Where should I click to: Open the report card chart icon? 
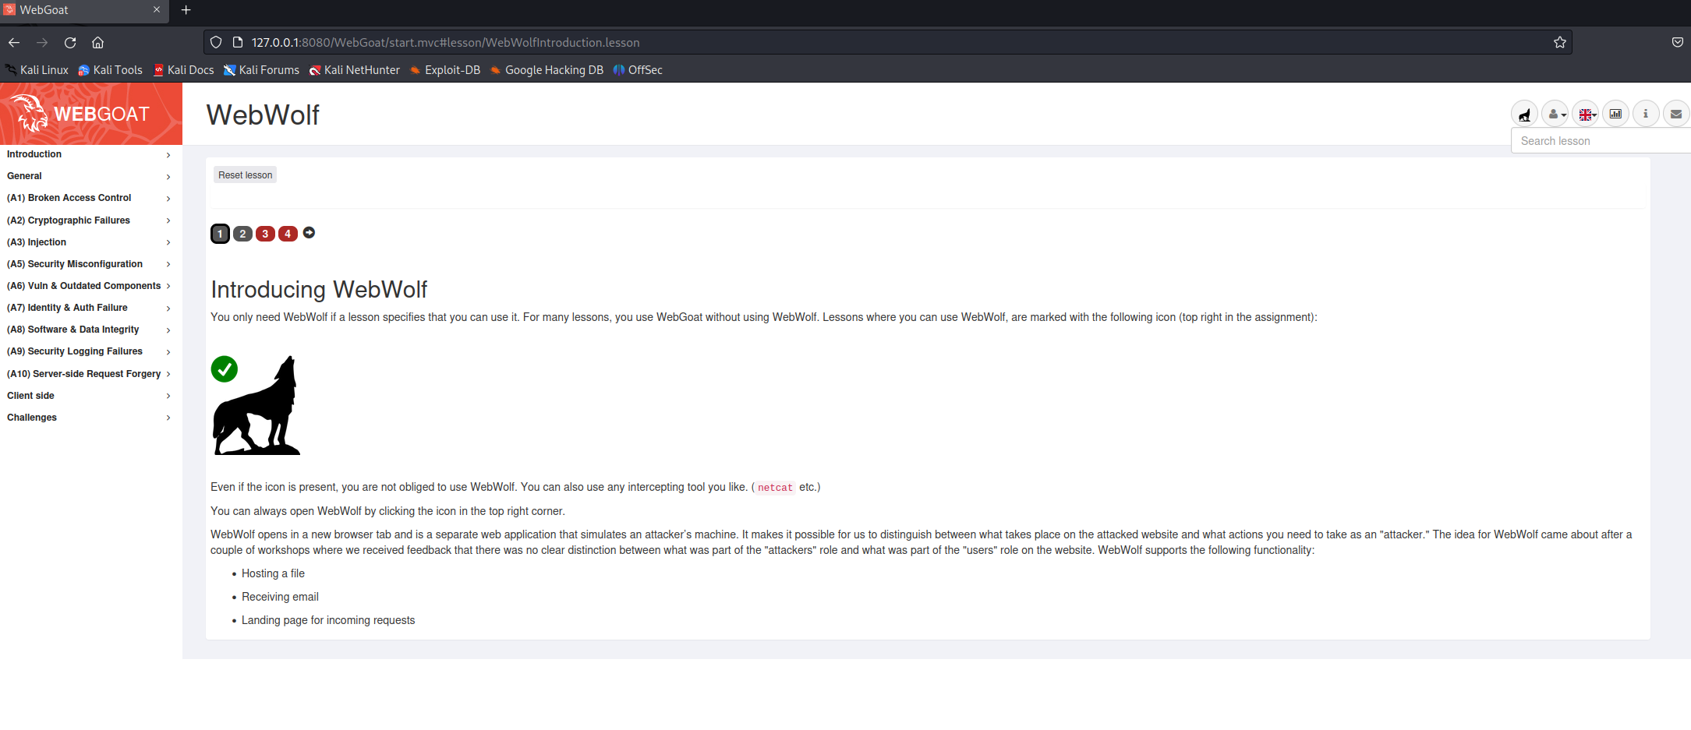tap(1616, 115)
